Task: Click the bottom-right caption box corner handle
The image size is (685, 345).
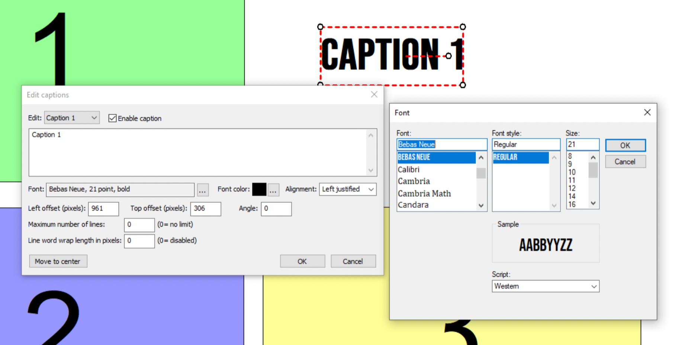Action: point(463,85)
